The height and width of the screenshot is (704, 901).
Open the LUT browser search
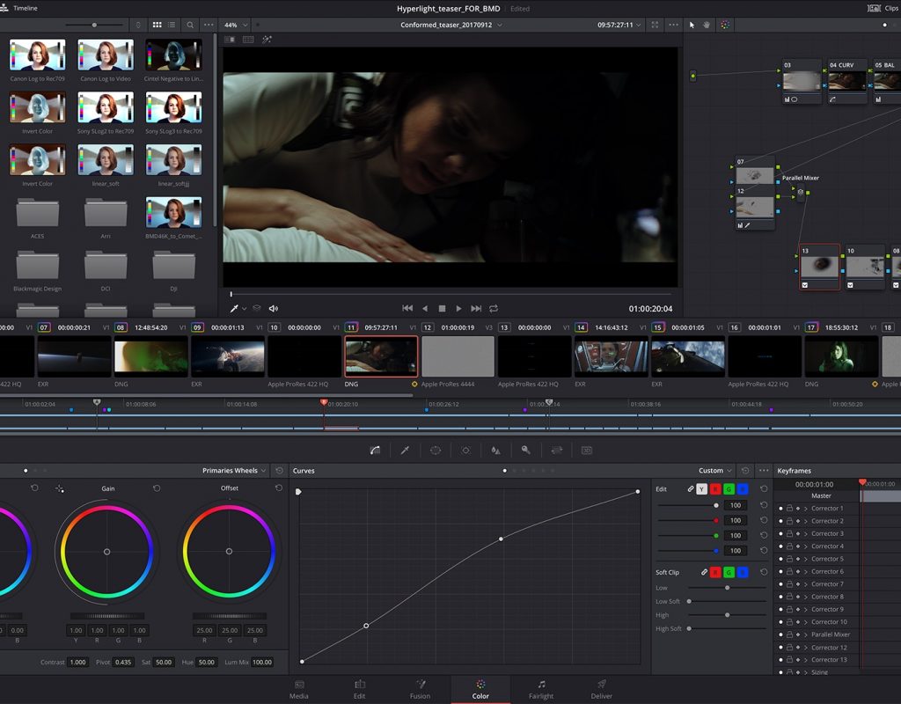190,26
